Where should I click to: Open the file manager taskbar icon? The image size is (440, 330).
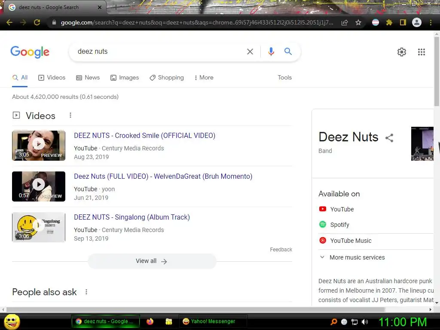pyautogui.click(x=168, y=321)
